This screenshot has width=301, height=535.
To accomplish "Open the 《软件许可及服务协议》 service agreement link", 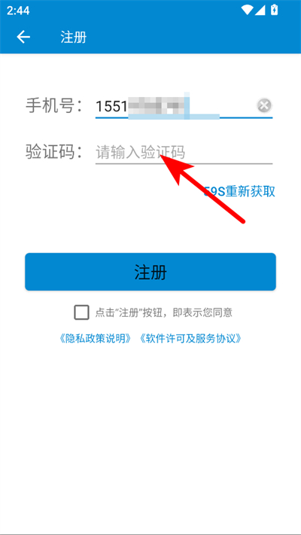I will click(x=191, y=339).
